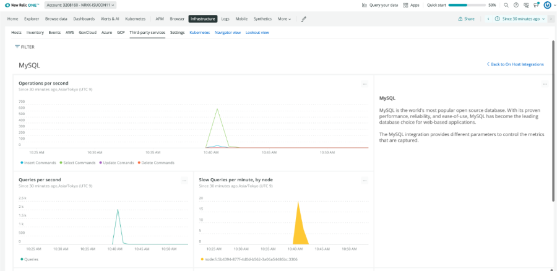This screenshot has width=557, height=271.
Task: Click the FILTER button
Action: click(x=25, y=46)
